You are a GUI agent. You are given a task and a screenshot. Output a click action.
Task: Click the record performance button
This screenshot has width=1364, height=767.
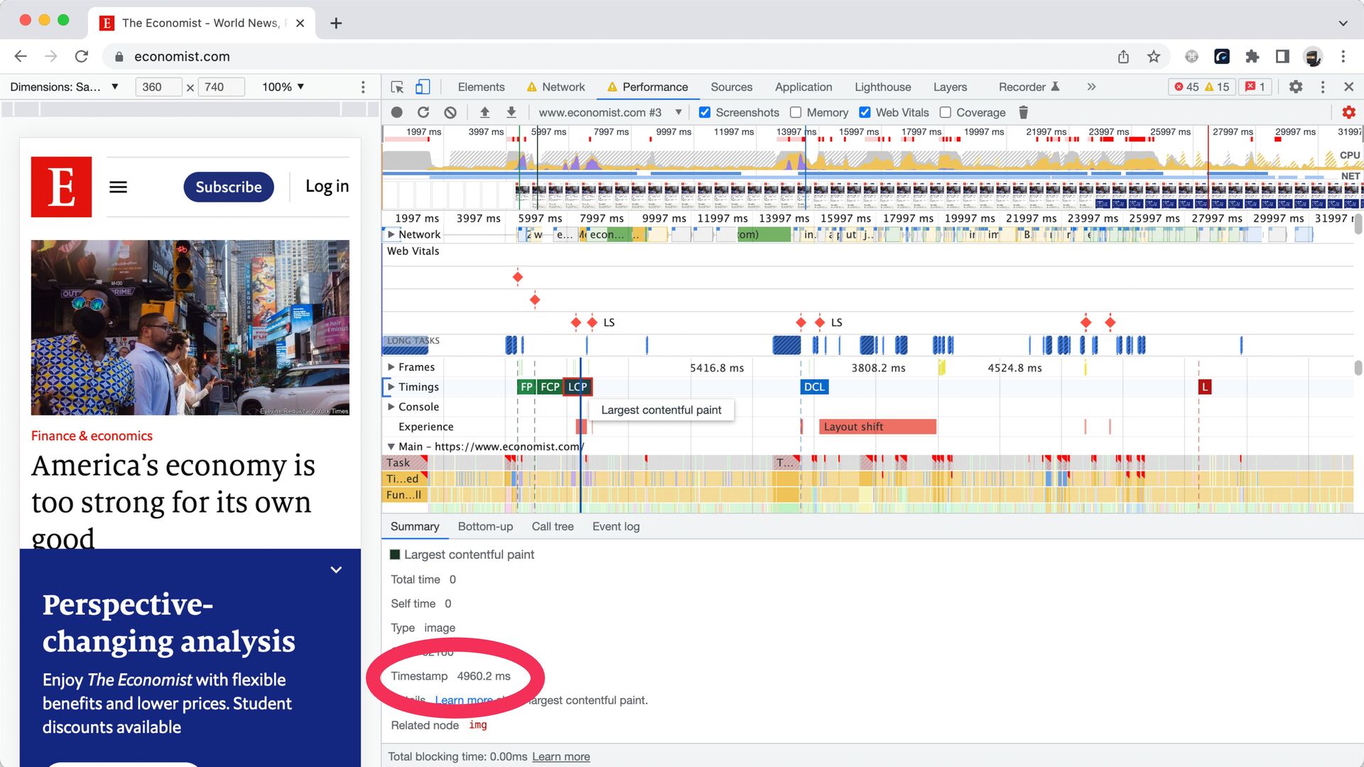pyautogui.click(x=397, y=112)
